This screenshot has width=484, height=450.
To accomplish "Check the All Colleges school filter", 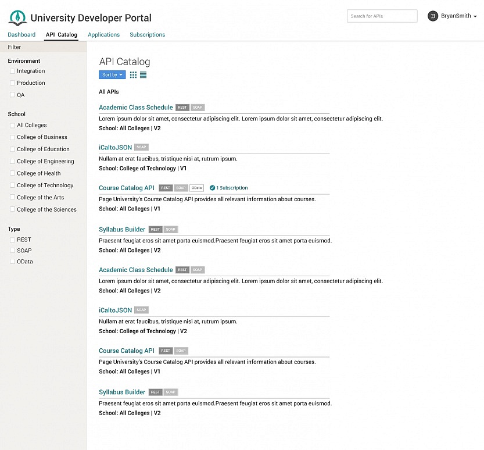I will pos(12,125).
